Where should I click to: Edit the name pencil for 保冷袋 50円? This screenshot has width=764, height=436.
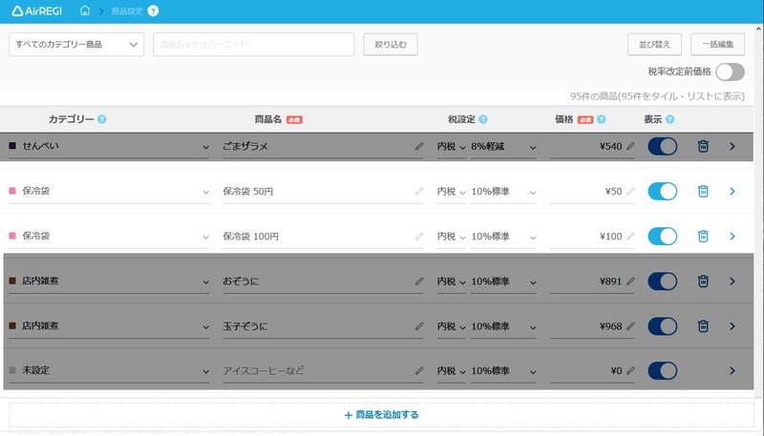point(419,191)
